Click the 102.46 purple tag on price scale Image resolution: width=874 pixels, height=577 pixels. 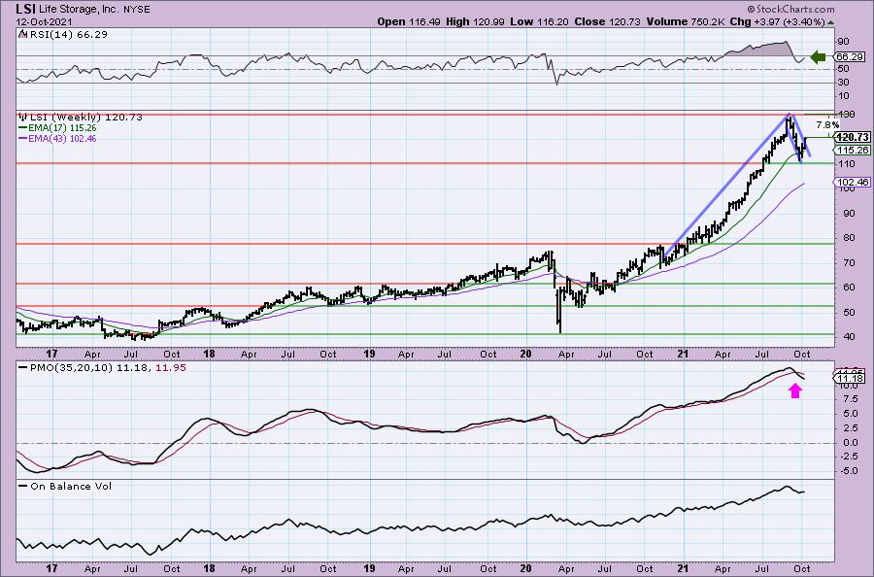tap(853, 183)
